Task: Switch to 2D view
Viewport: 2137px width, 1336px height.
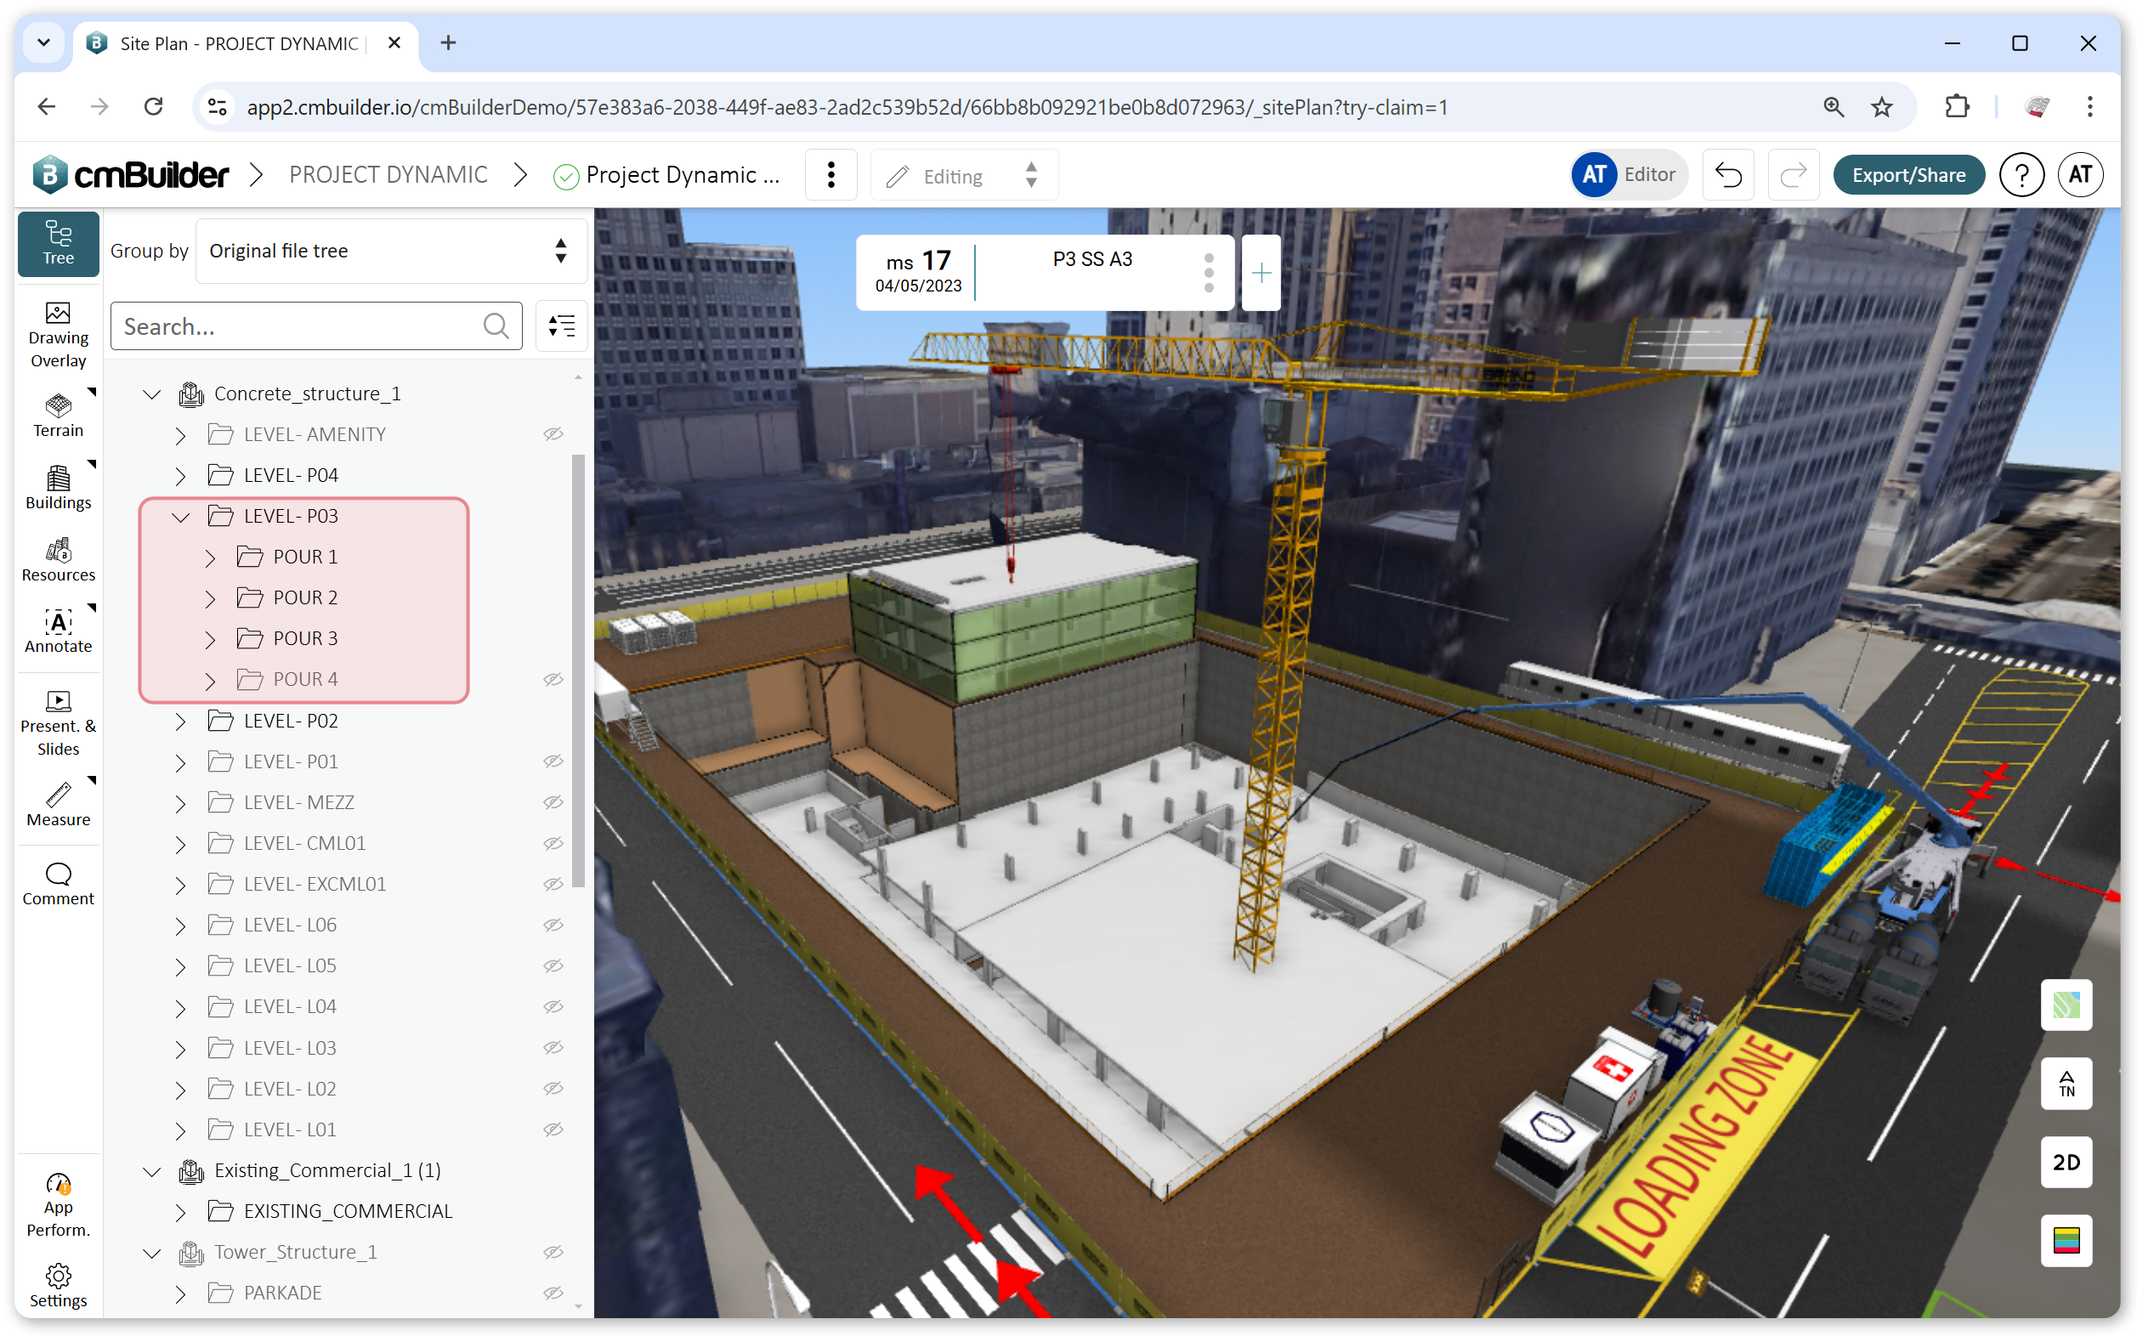Action: point(2066,1162)
